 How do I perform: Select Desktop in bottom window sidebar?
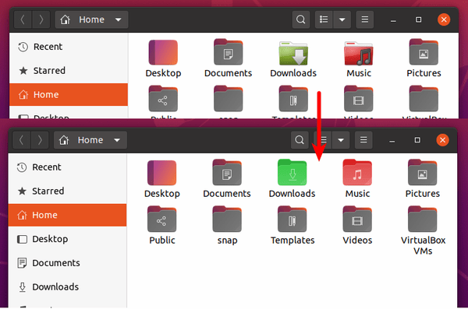pos(67,239)
